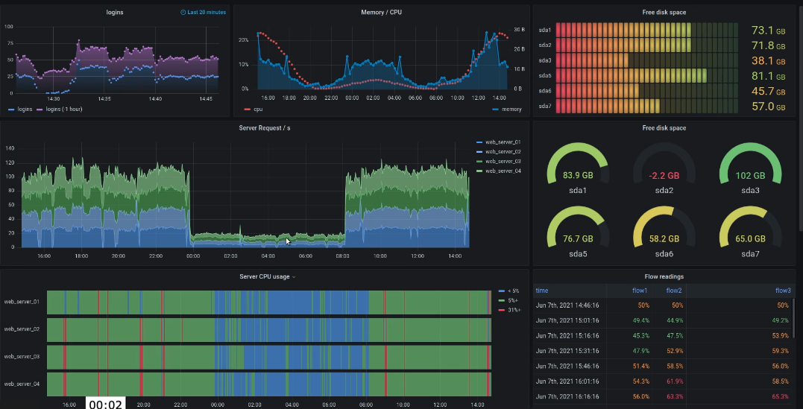
Task: Open the bar gauge Free disk space title
Action: pyautogui.click(x=664, y=12)
